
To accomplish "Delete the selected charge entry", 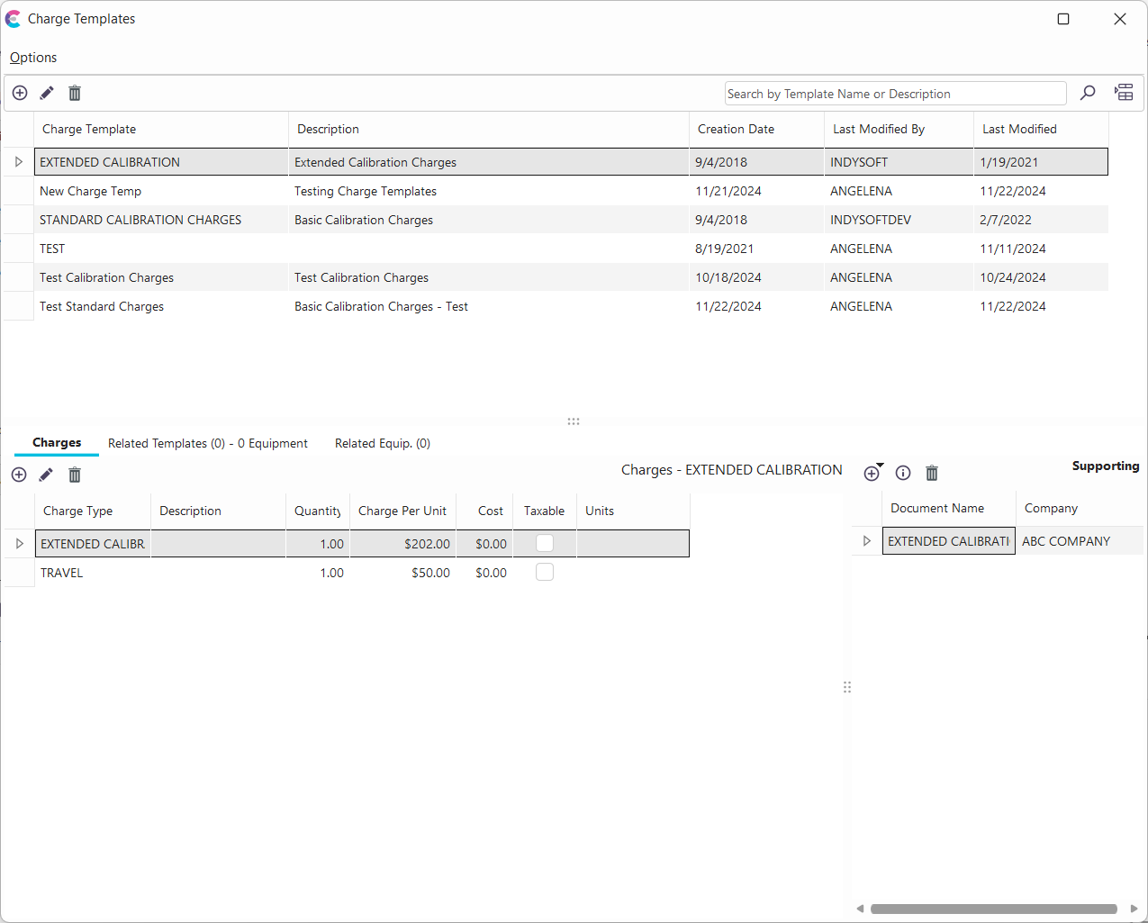I will [x=75, y=475].
